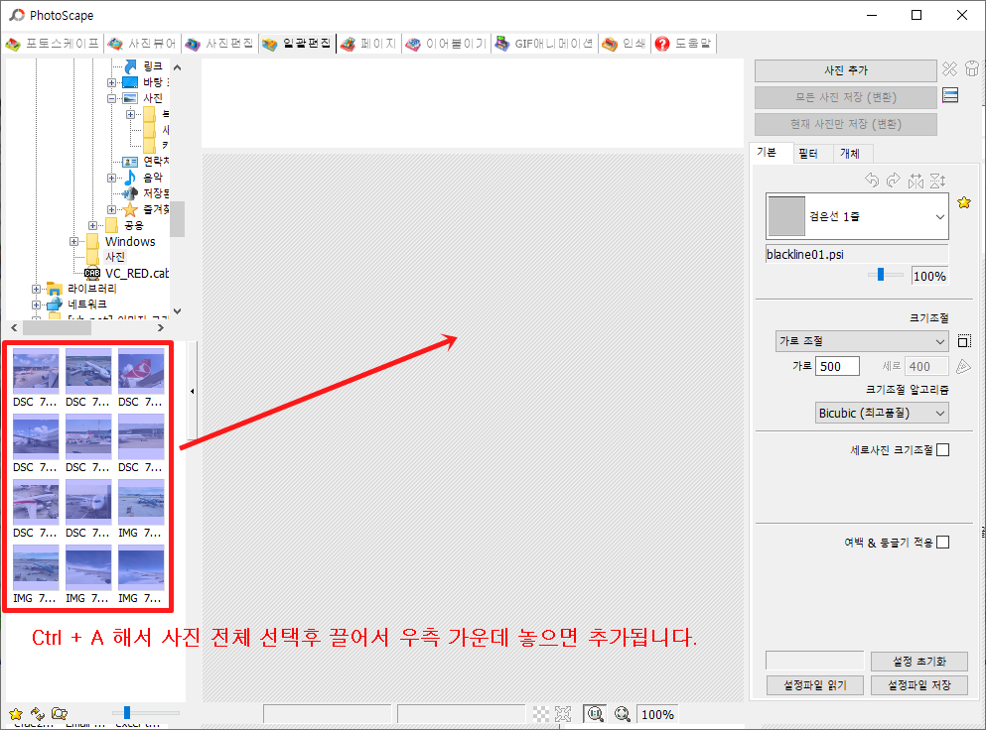Open the 가로 조절 resize dropdown
The width and height of the screenshot is (986, 730).
pyautogui.click(x=862, y=341)
